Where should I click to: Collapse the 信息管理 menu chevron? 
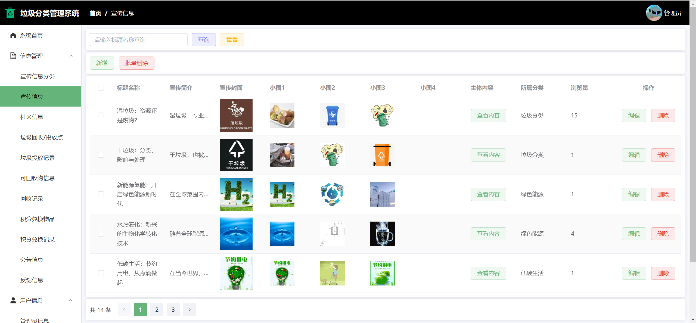[71, 56]
